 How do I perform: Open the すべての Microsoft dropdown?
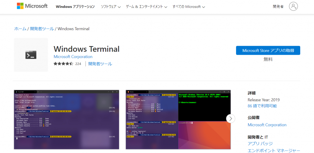189,7
